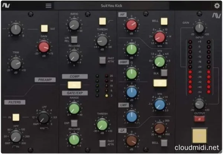The width and height of the screenshot is (223, 154).
Task: Toggle the LIN REL button
Action: coord(74,39)
